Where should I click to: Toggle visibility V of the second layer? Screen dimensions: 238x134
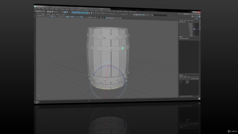[x=180, y=83]
